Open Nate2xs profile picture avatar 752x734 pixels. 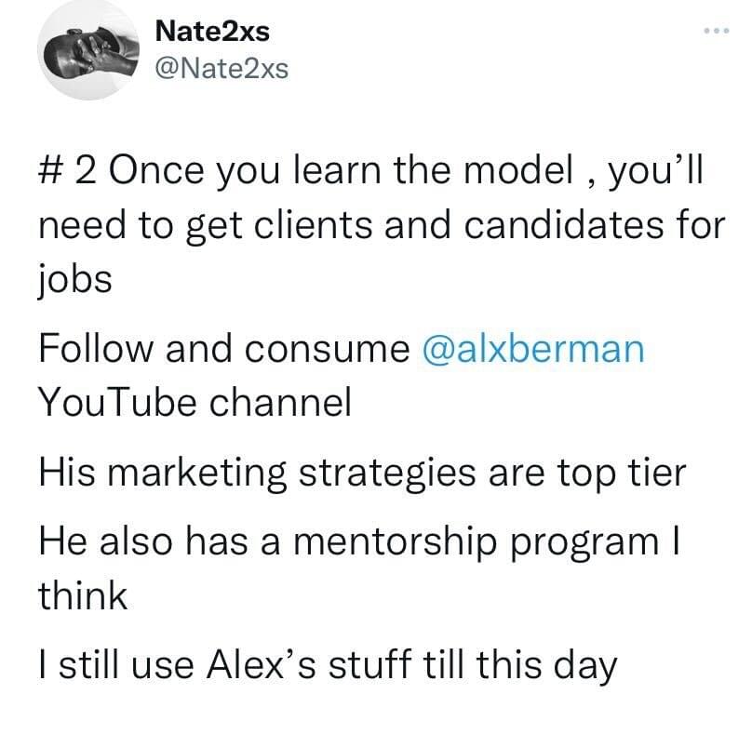[x=88, y=49]
